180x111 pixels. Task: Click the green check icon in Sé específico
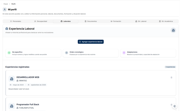pos(9,53)
